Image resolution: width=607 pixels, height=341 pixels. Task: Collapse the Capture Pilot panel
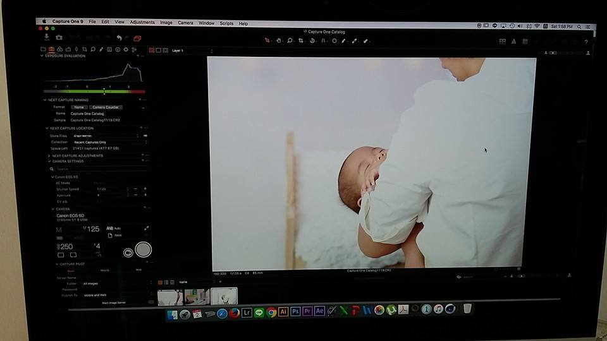(56, 264)
